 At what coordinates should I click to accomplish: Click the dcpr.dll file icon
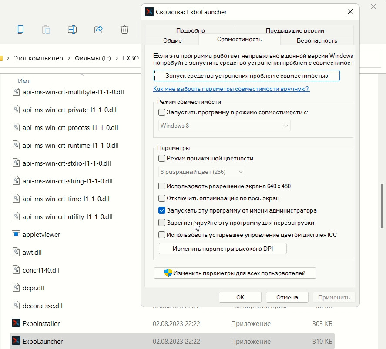click(16, 288)
